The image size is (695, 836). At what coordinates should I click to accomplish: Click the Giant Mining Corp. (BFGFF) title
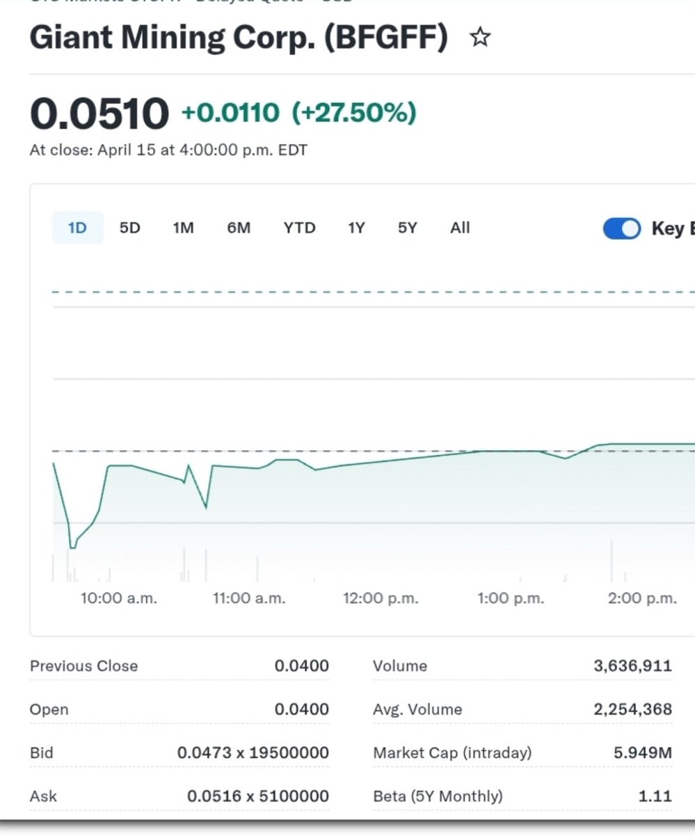point(239,38)
